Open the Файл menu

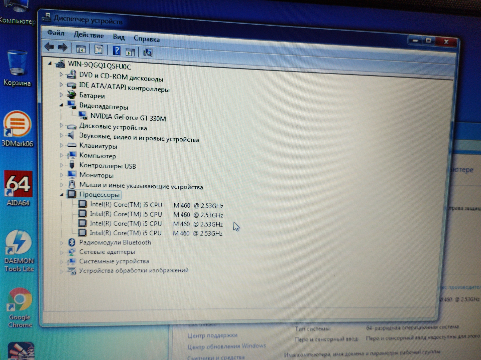pyautogui.click(x=56, y=33)
